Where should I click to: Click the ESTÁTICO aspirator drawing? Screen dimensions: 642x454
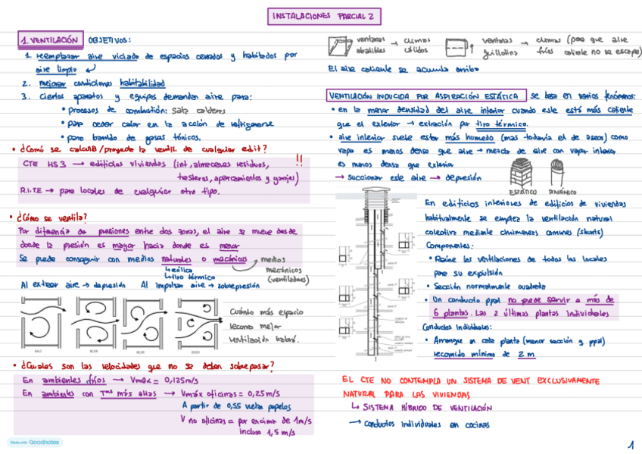[x=521, y=173]
